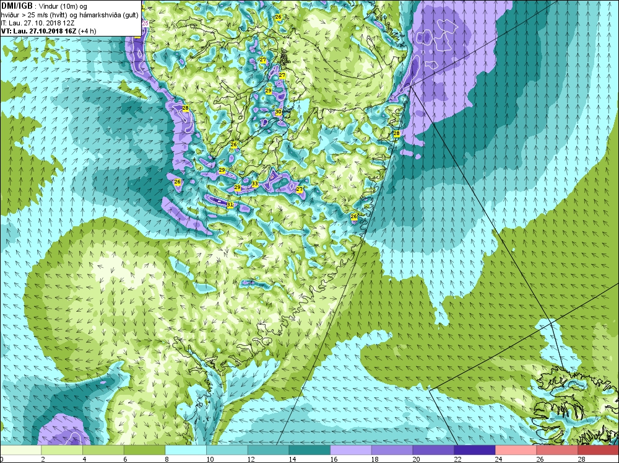Viewport: 619px width, 463px height.
Task: Click the legend scale value 16
Action: pyautogui.click(x=334, y=459)
